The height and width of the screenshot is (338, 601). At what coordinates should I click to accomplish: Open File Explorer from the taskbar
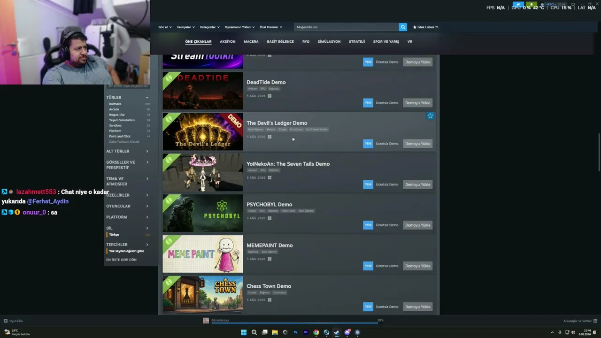tap(275, 332)
